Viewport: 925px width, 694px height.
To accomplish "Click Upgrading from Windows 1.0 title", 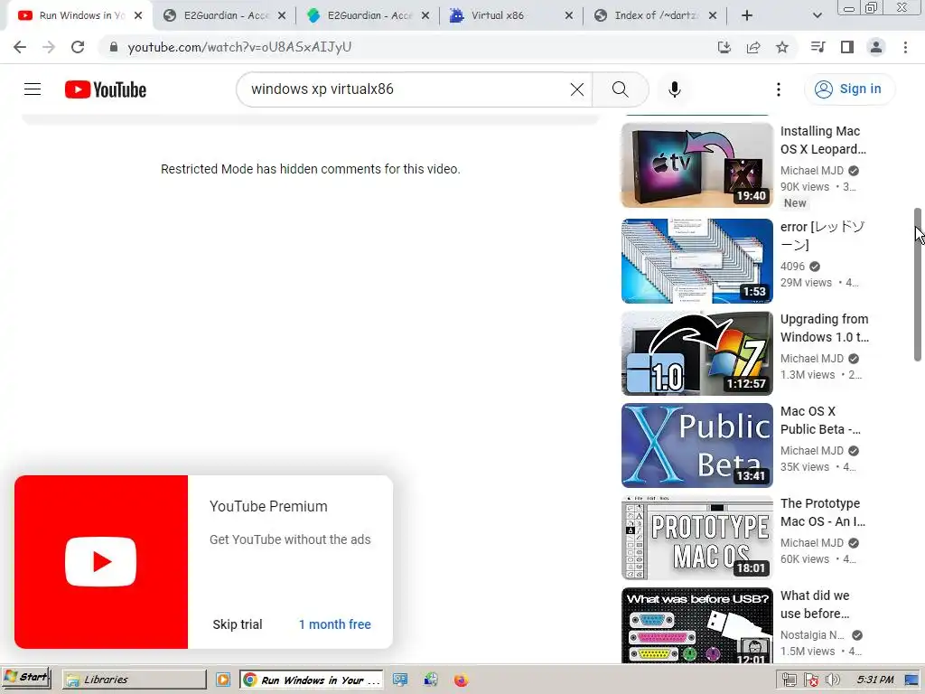I will click(824, 328).
